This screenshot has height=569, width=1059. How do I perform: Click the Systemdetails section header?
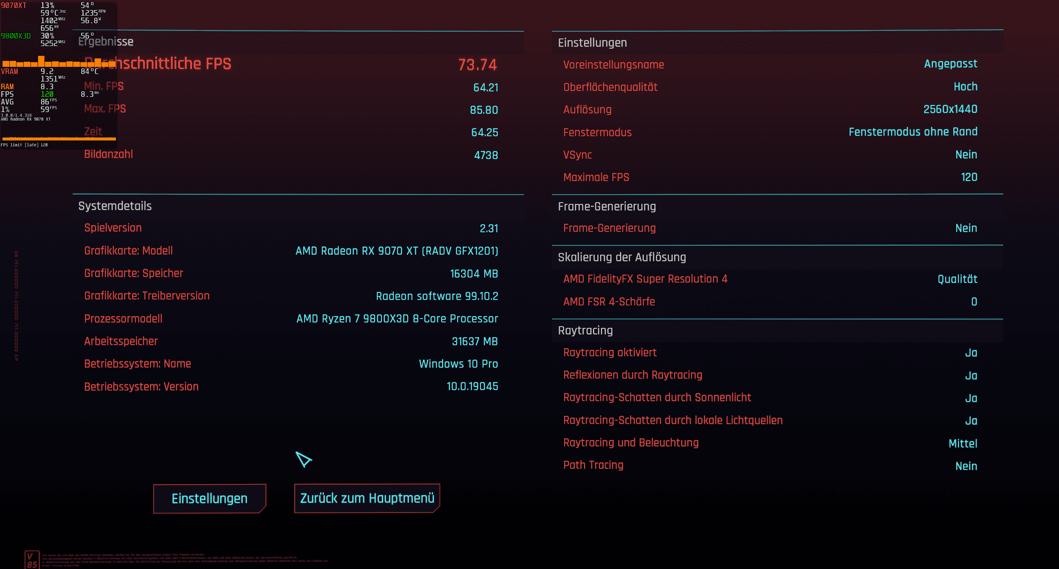[x=115, y=206]
